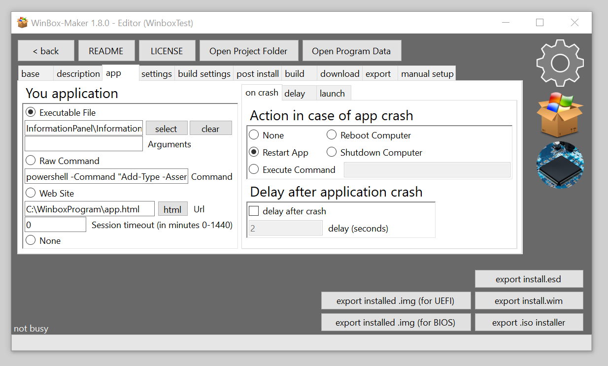Open the build settings tab
This screenshot has height=366, width=608.
204,73
